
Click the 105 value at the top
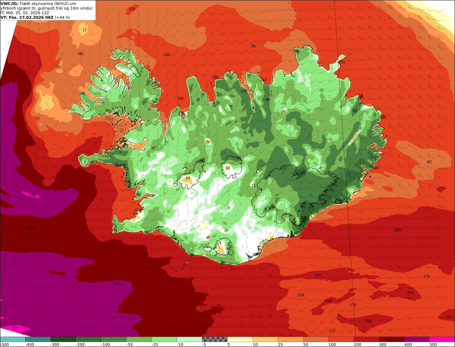coord(132,9)
